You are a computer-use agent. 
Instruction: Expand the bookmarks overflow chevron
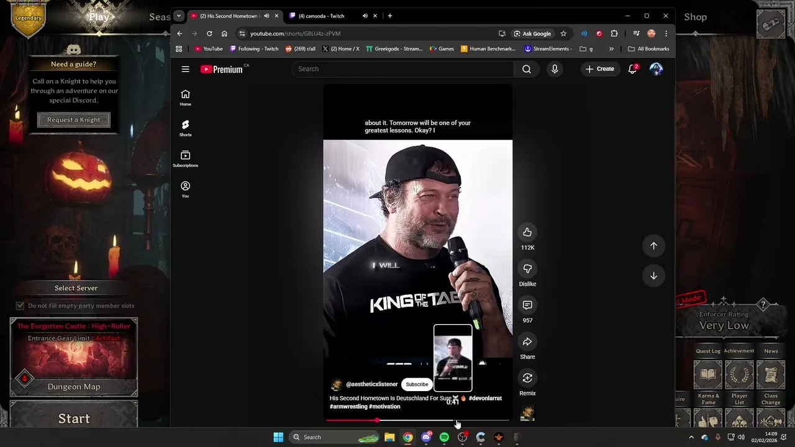(611, 49)
